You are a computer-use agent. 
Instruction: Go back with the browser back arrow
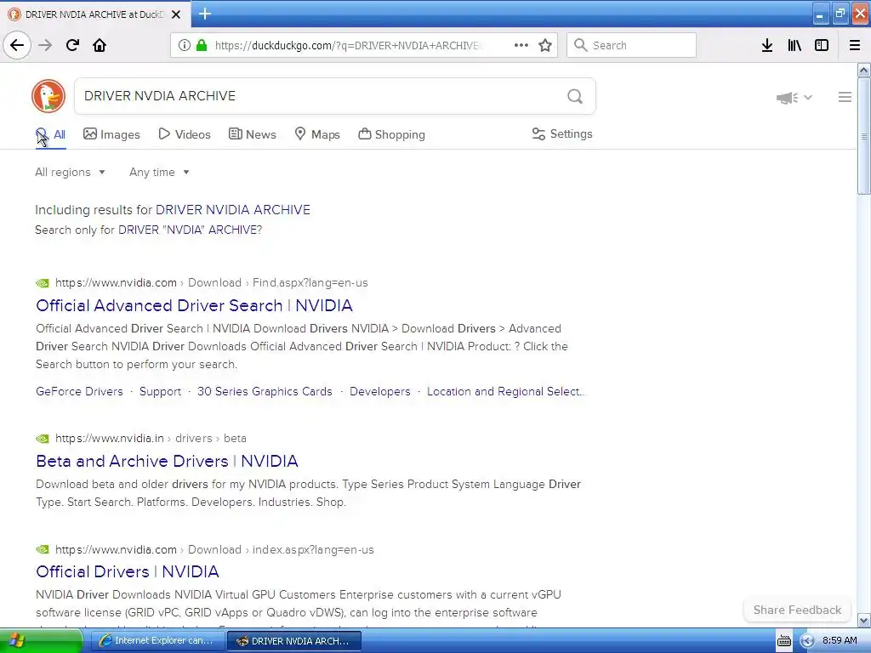click(17, 45)
